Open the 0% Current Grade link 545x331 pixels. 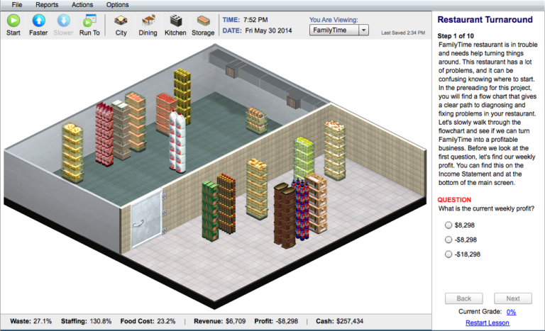pos(511,312)
